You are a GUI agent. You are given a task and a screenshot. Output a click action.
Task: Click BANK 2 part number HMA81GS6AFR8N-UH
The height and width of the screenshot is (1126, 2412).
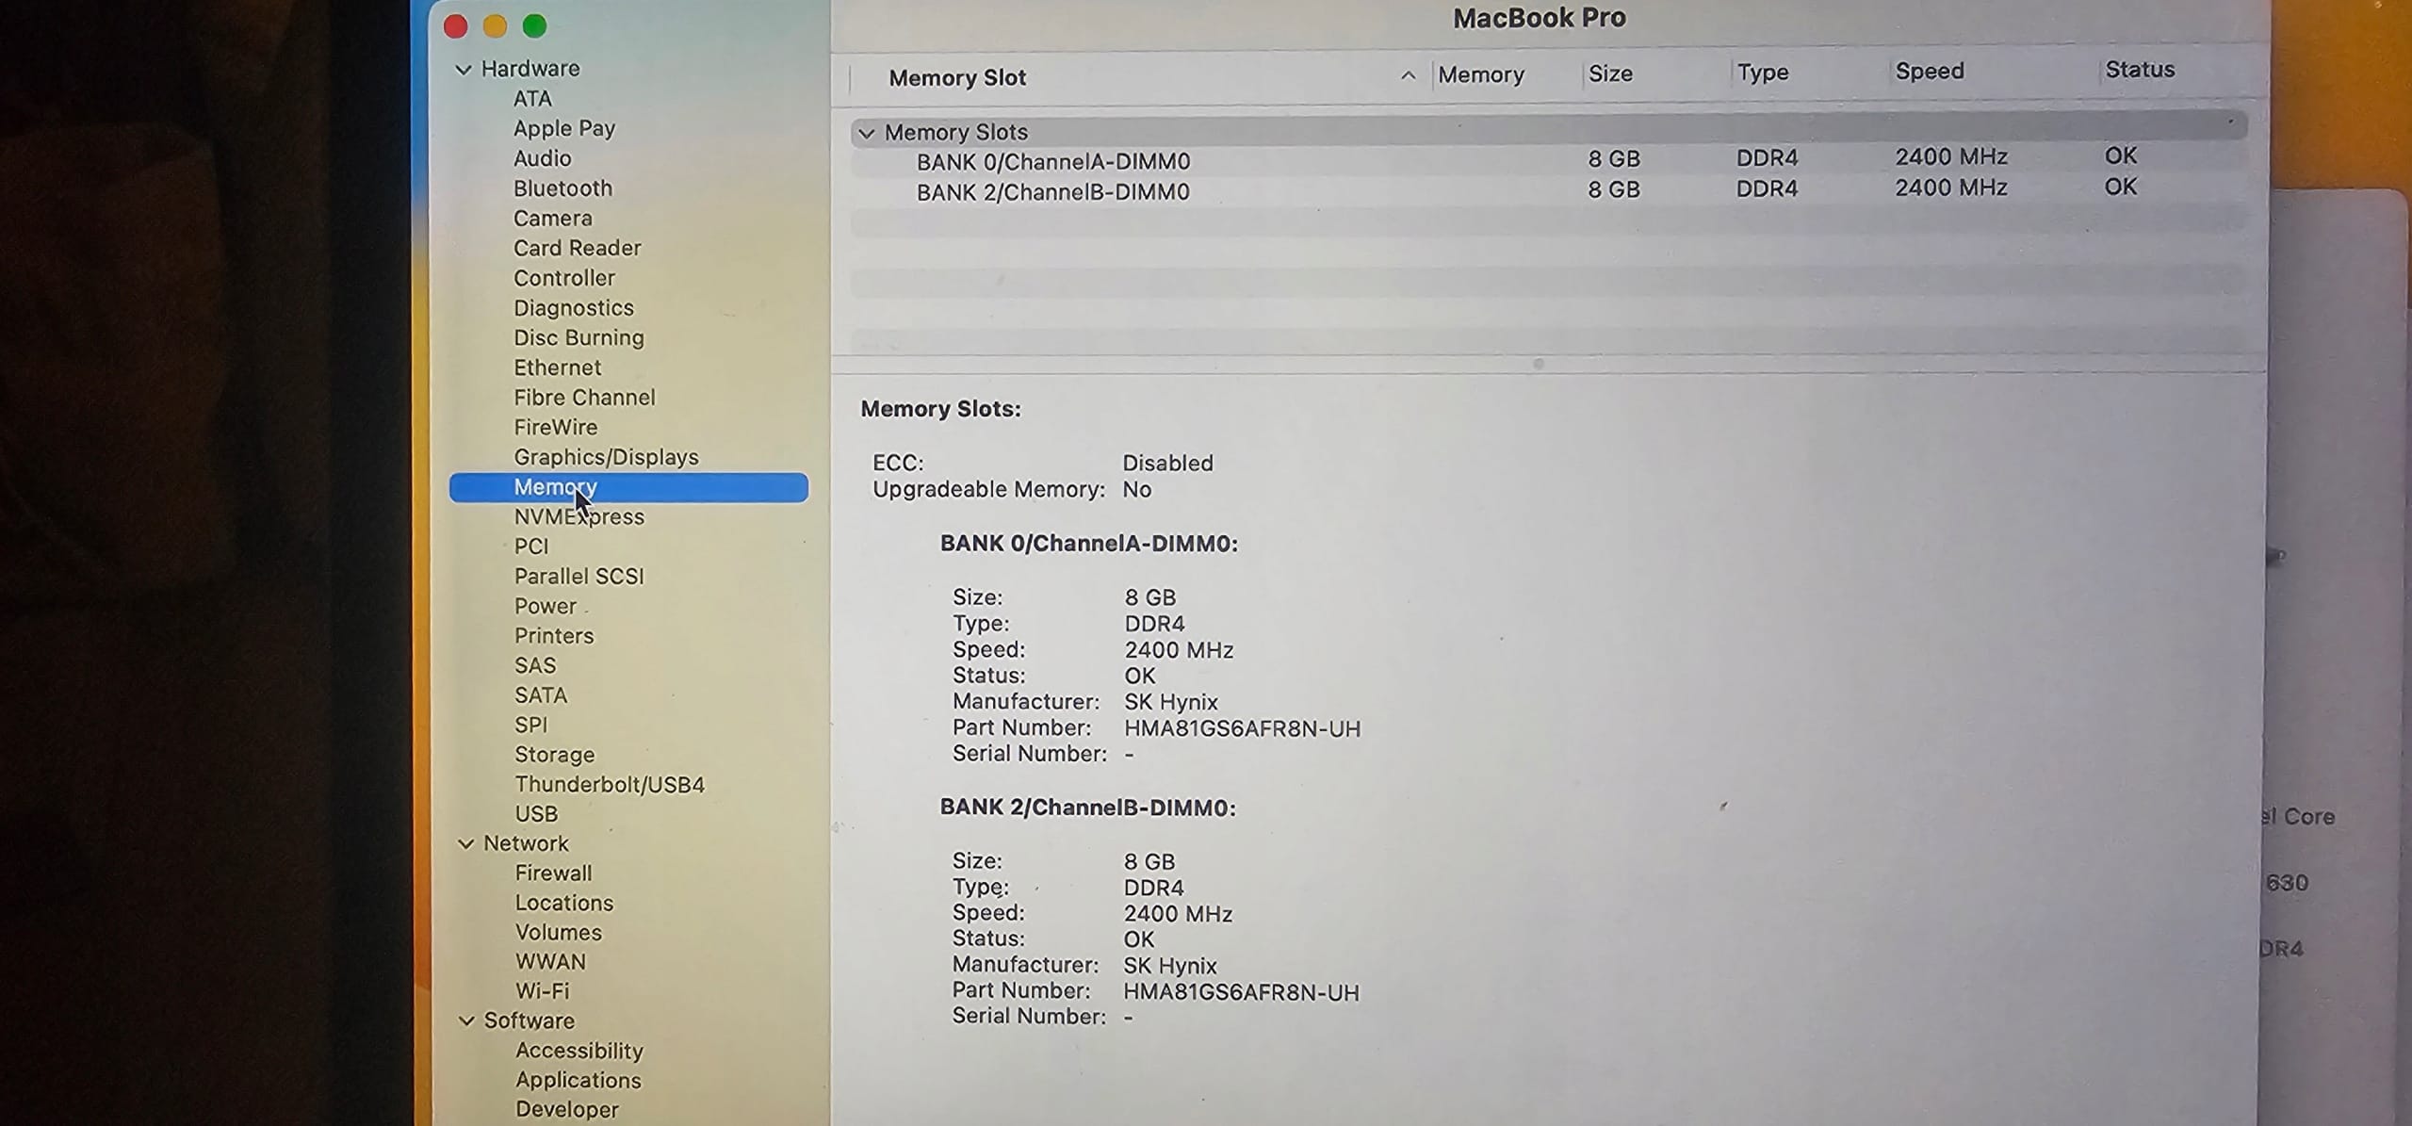(x=1241, y=993)
